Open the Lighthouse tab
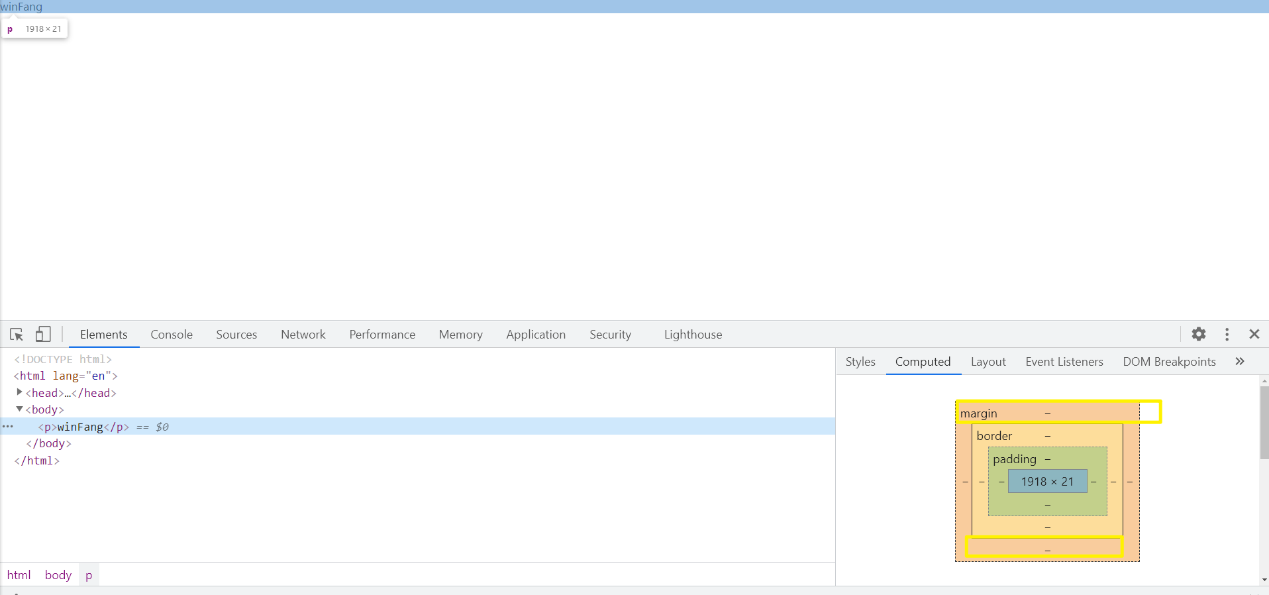The image size is (1269, 595). (693, 335)
